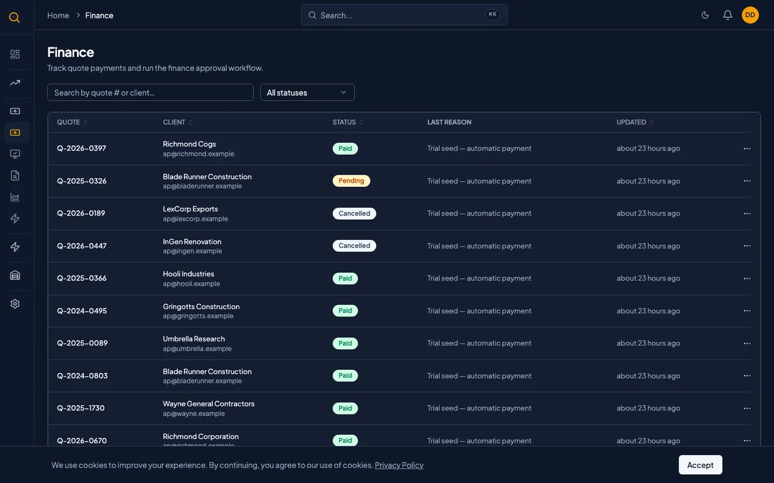Focus the global Search field

click(404, 15)
